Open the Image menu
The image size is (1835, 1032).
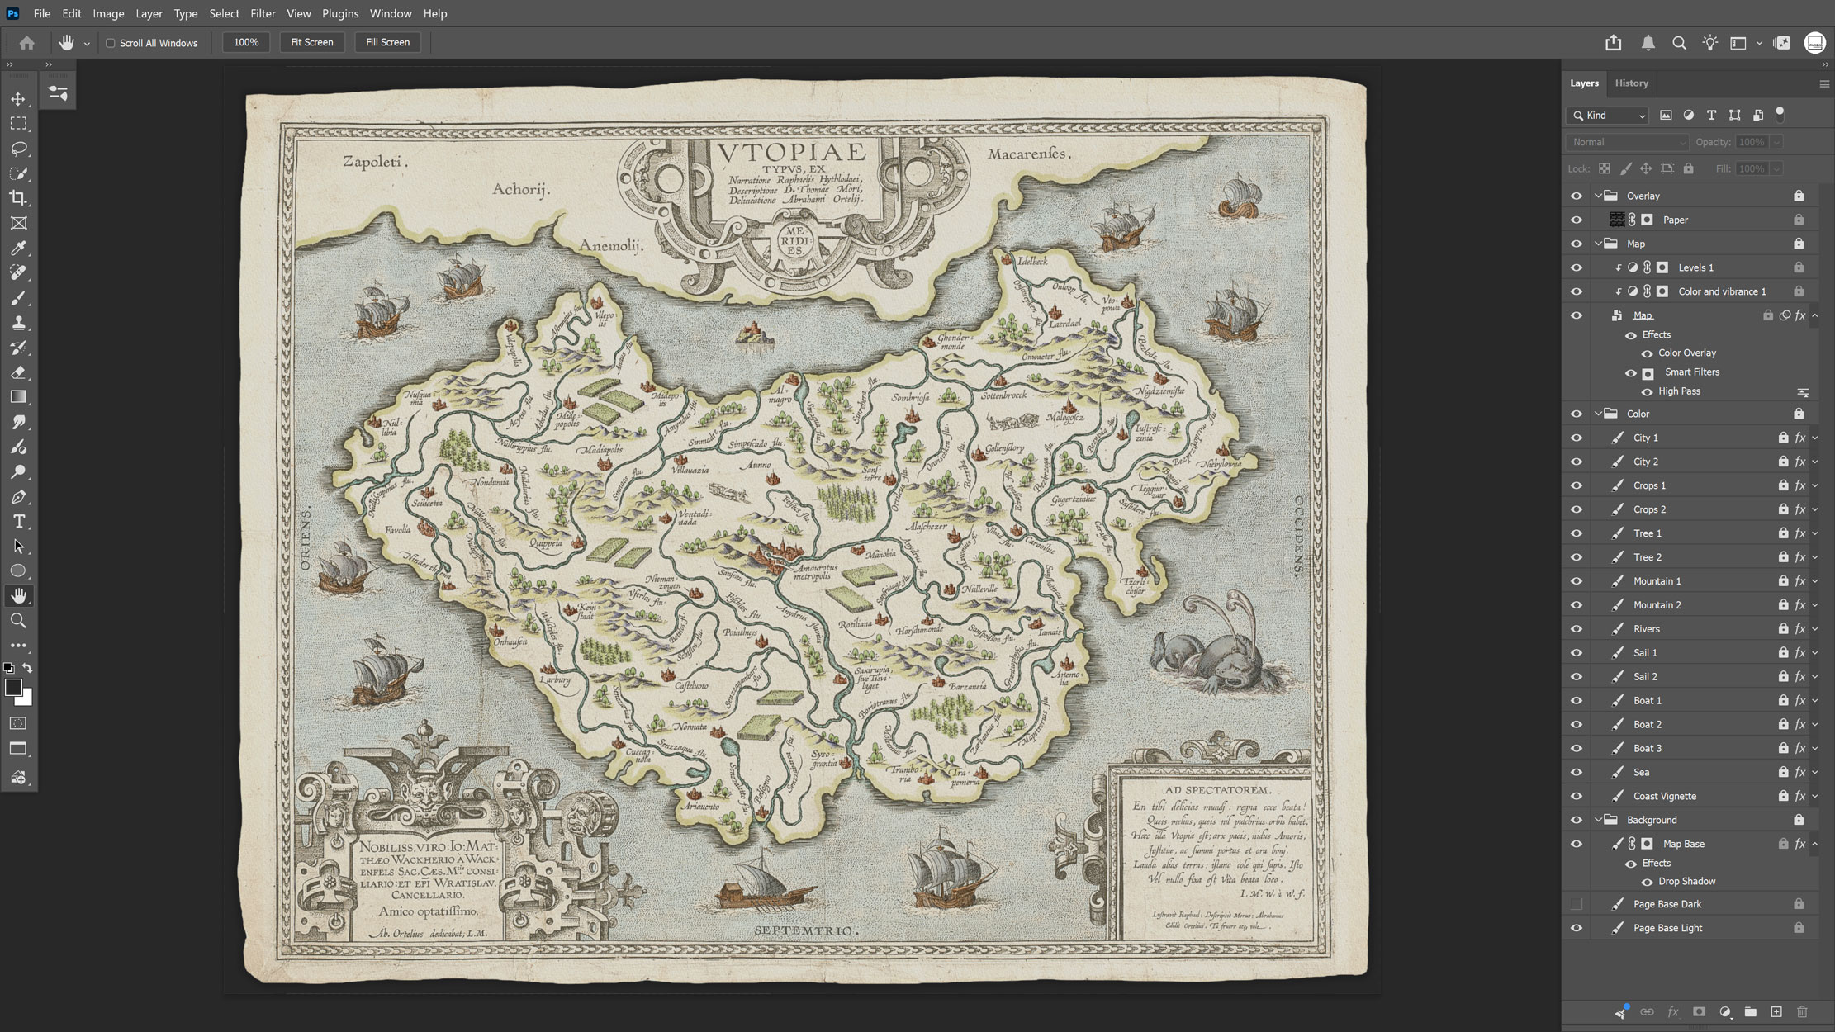pos(108,13)
